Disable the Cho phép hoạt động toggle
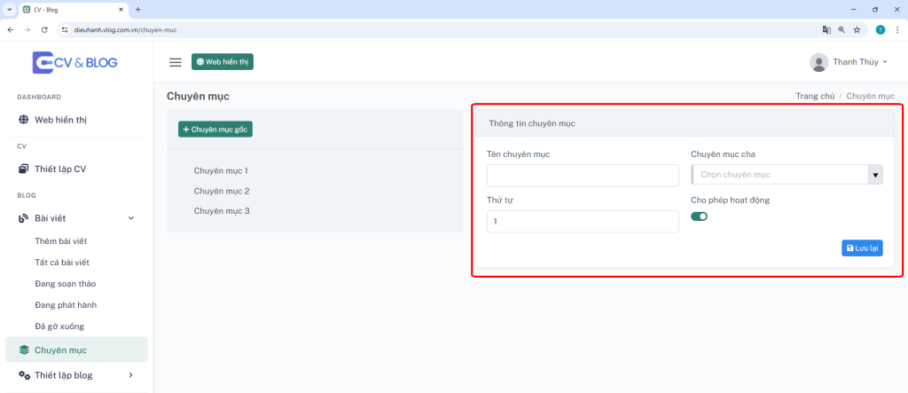 [699, 216]
